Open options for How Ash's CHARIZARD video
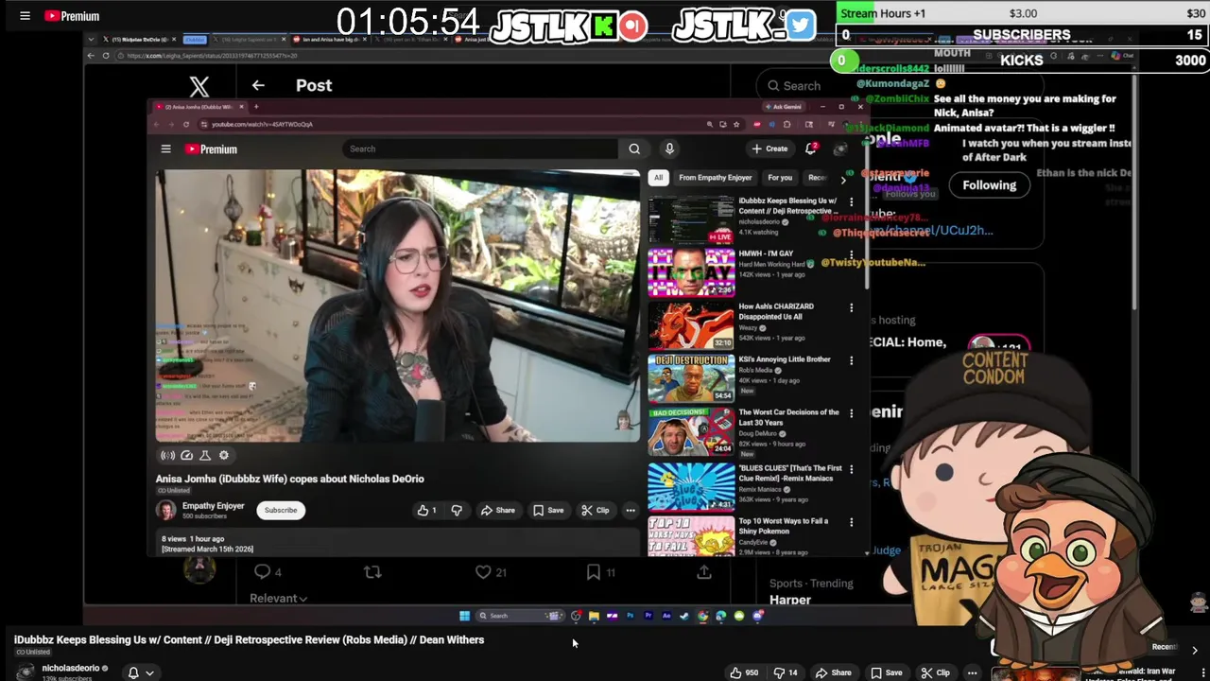 click(851, 307)
